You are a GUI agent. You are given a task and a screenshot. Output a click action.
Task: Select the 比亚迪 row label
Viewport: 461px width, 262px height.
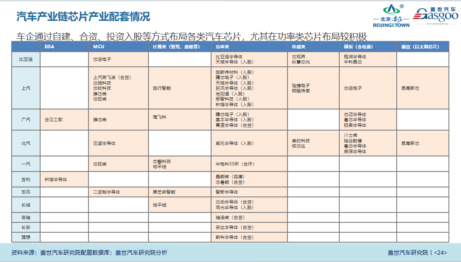point(26,59)
